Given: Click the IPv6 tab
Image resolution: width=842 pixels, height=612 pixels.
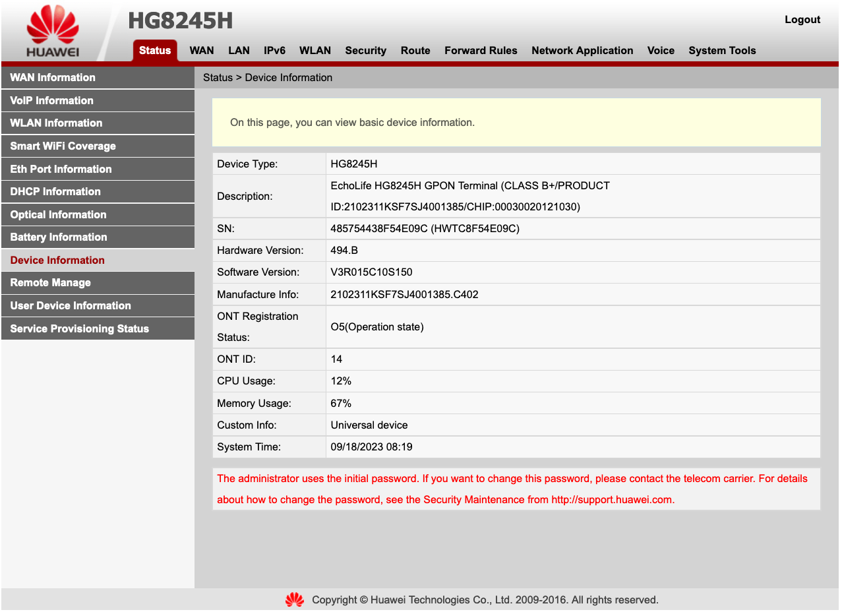Looking at the screenshot, I should [x=274, y=51].
